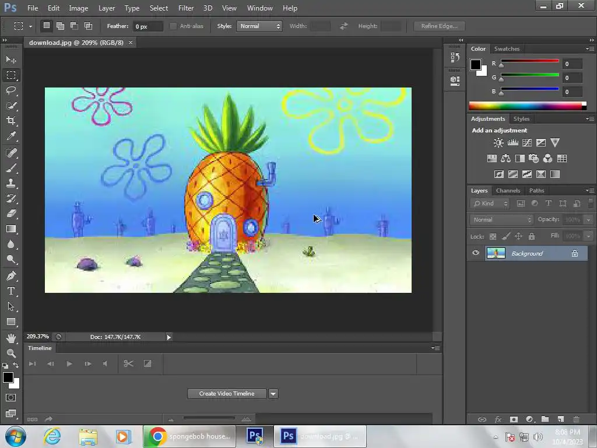Add a Color Balance adjustment
The width and height of the screenshot is (597, 448).
coord(505,159)
